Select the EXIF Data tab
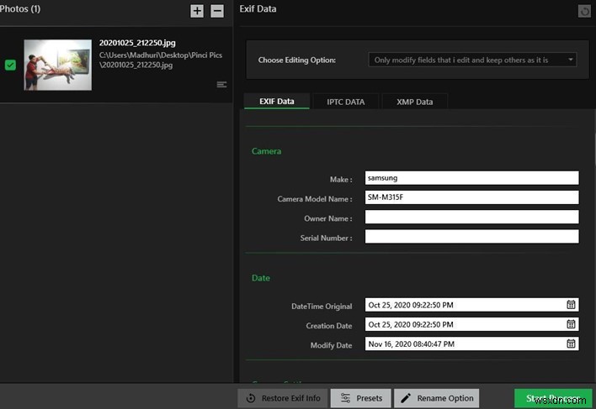596x409 pixels. pos(277,102)
